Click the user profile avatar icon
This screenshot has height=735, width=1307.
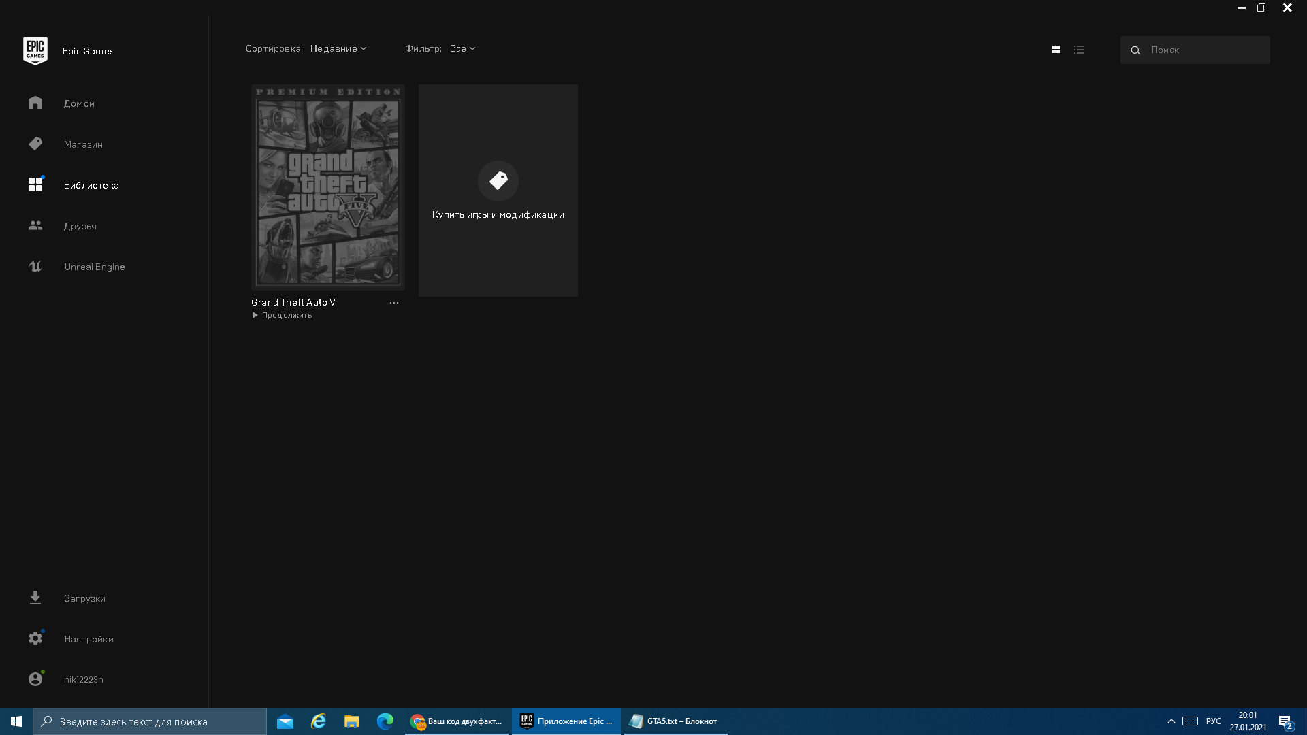(x=35, y=679)
